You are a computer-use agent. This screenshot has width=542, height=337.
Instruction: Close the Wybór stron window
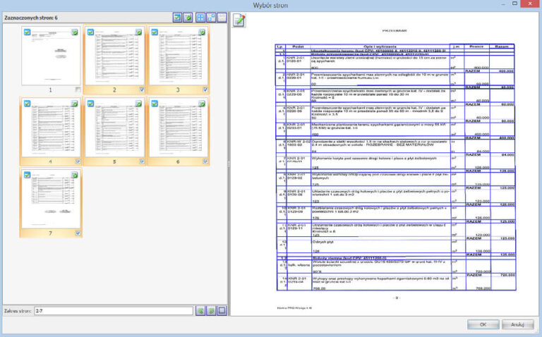click(531, 4)
